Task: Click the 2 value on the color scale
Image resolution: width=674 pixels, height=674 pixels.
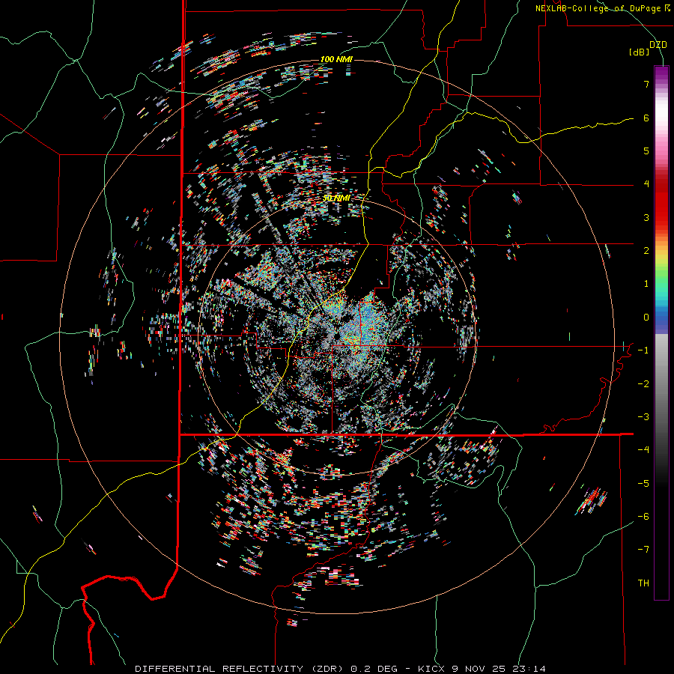Action: point(646,251)
